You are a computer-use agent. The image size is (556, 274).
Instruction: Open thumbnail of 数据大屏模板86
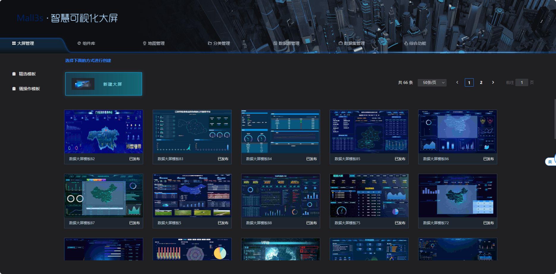(458, 132)
